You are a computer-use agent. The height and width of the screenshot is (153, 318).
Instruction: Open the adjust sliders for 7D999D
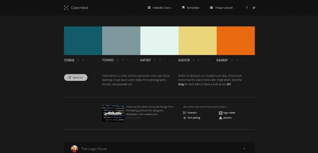click(123, 60)
